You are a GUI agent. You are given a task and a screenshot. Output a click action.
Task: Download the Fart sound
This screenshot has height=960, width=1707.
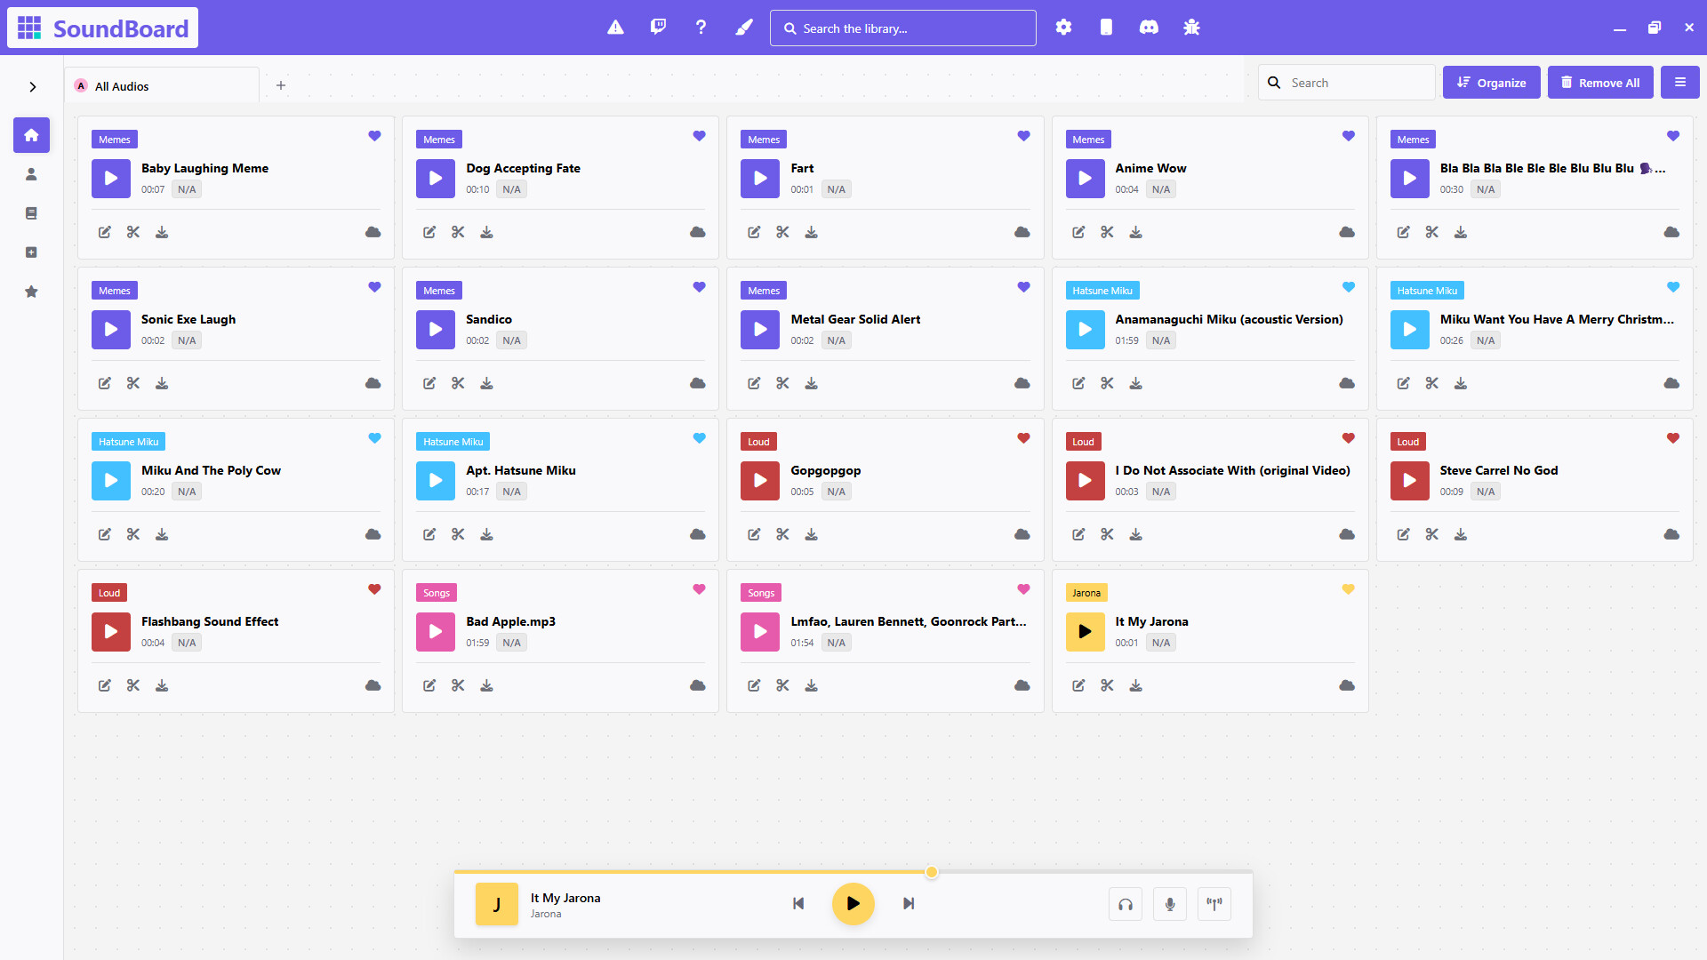811,232
